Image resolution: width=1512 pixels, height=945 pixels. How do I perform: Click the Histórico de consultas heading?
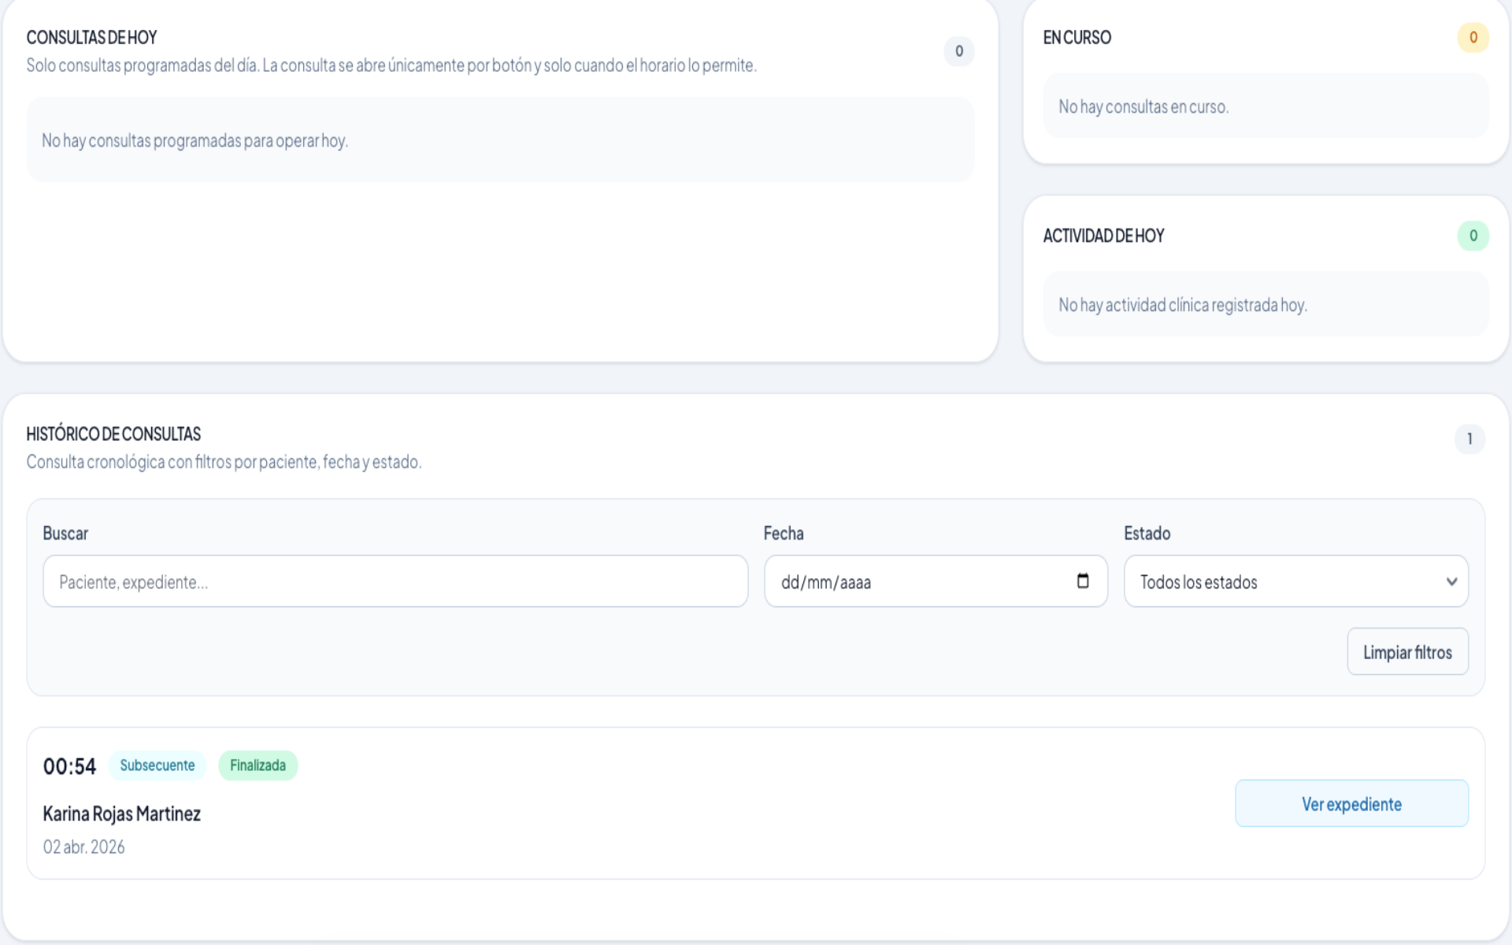[113, 434]
